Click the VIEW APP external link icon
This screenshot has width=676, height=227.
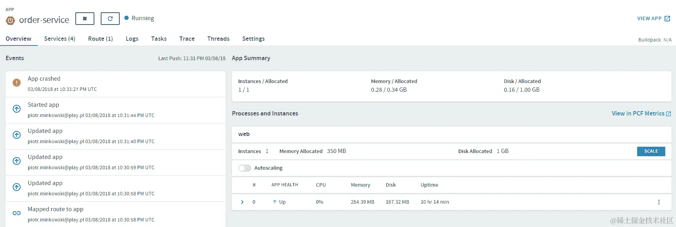click(x=667, y=19)
